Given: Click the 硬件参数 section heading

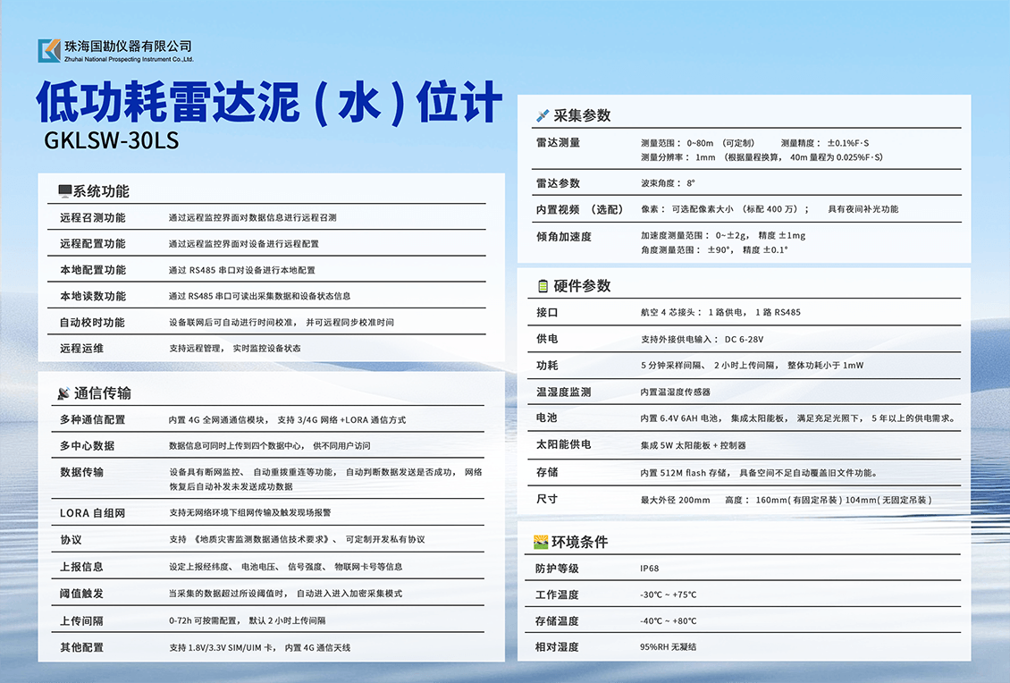Looking at the screenshot, I should point(582,285).
